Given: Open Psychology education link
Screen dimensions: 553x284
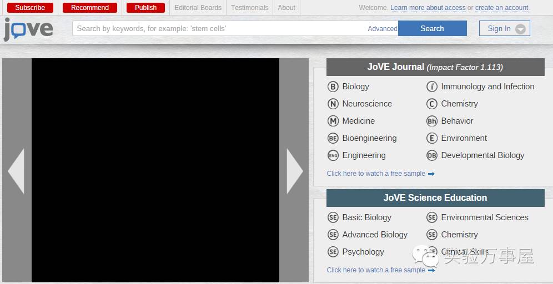Looking at the screenshot, I should pyautogui.click(x=363, y=252).
